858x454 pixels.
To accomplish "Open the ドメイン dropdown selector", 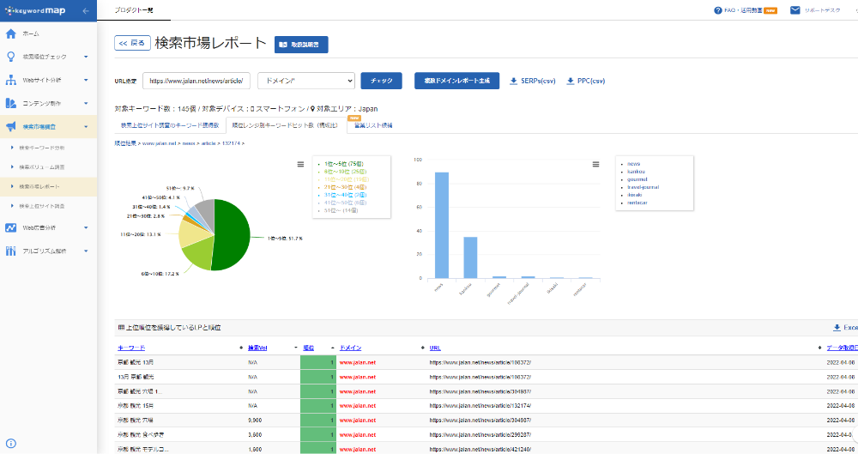I will pos(306,81).
